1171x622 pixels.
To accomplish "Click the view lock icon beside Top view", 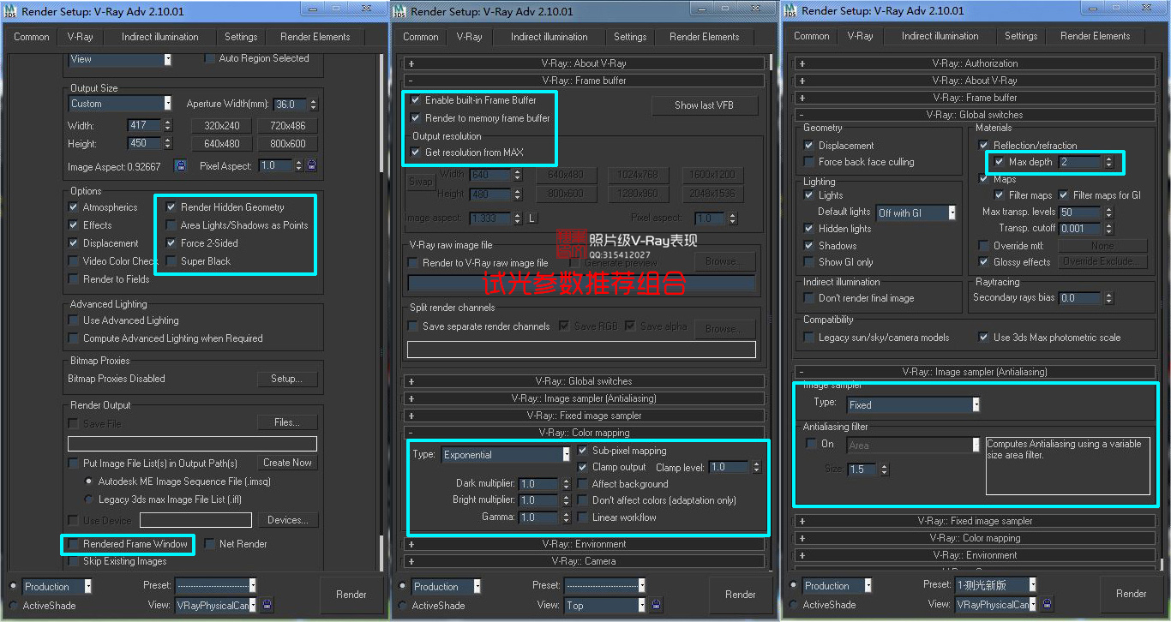I will (658, 605).
